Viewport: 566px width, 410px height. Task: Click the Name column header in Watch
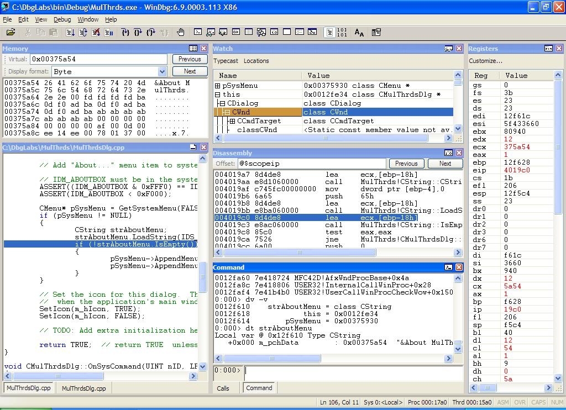[228, 76]
